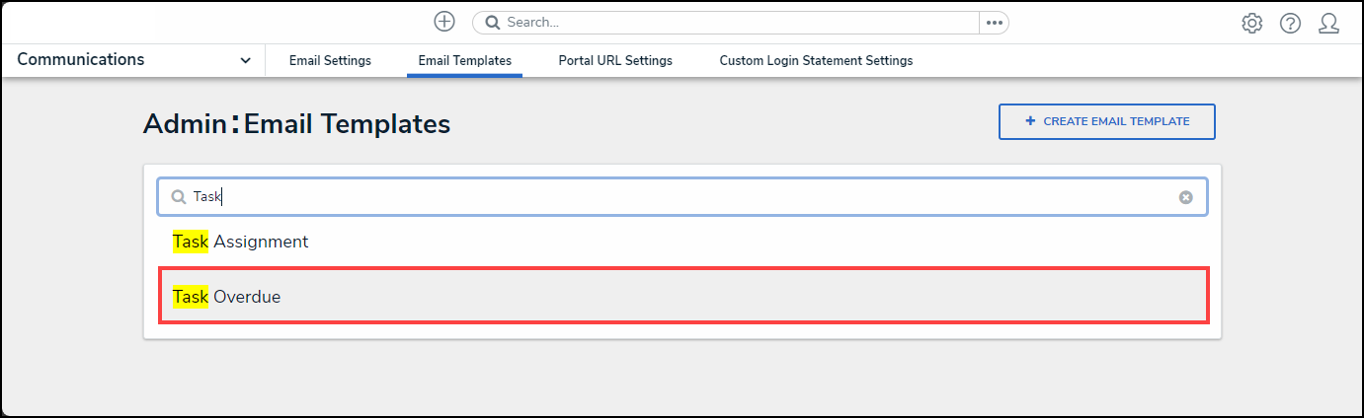Switch to the Email Settings tab
The width and height of the screenshot is (1364, 418).
pyautogui.click(x=330, y=61)
